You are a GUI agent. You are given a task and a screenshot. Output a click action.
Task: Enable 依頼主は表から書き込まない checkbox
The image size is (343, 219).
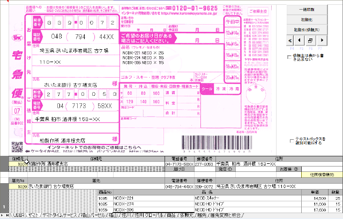289,57
